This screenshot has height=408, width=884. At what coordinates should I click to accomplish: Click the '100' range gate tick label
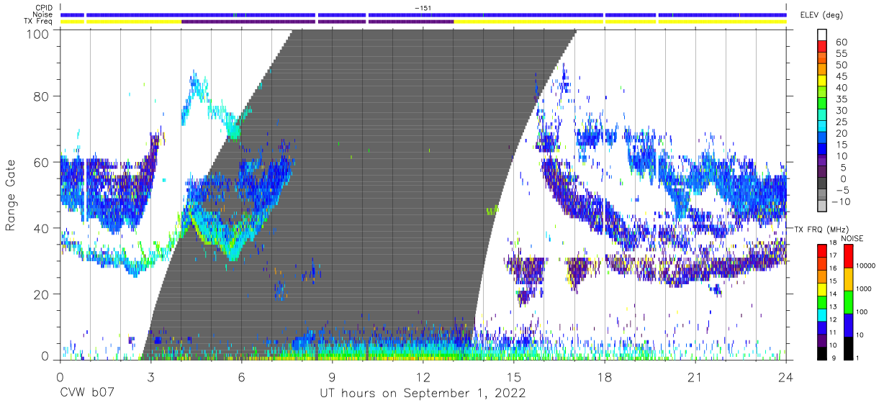click(x=39, y=34)
